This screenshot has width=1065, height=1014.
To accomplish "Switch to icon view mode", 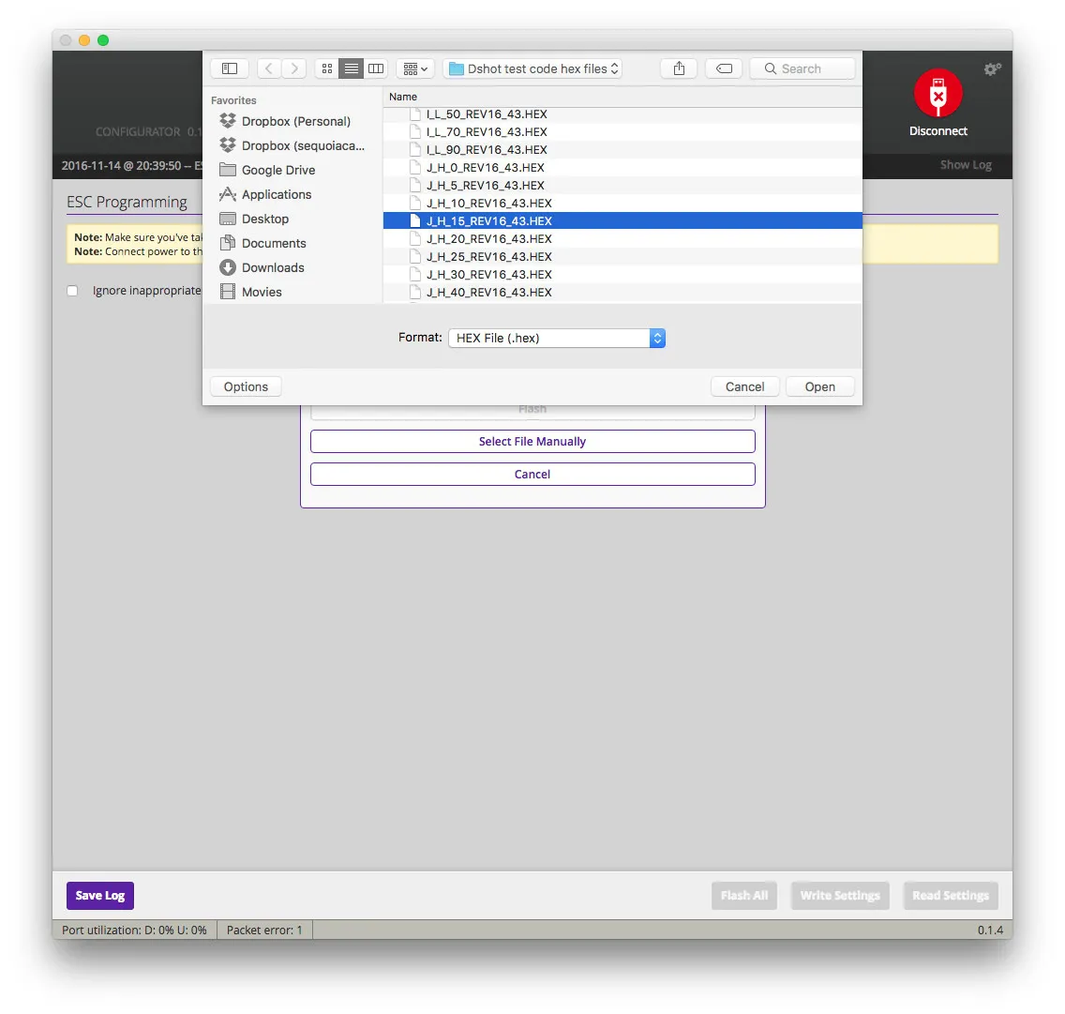I will [327, 68].
